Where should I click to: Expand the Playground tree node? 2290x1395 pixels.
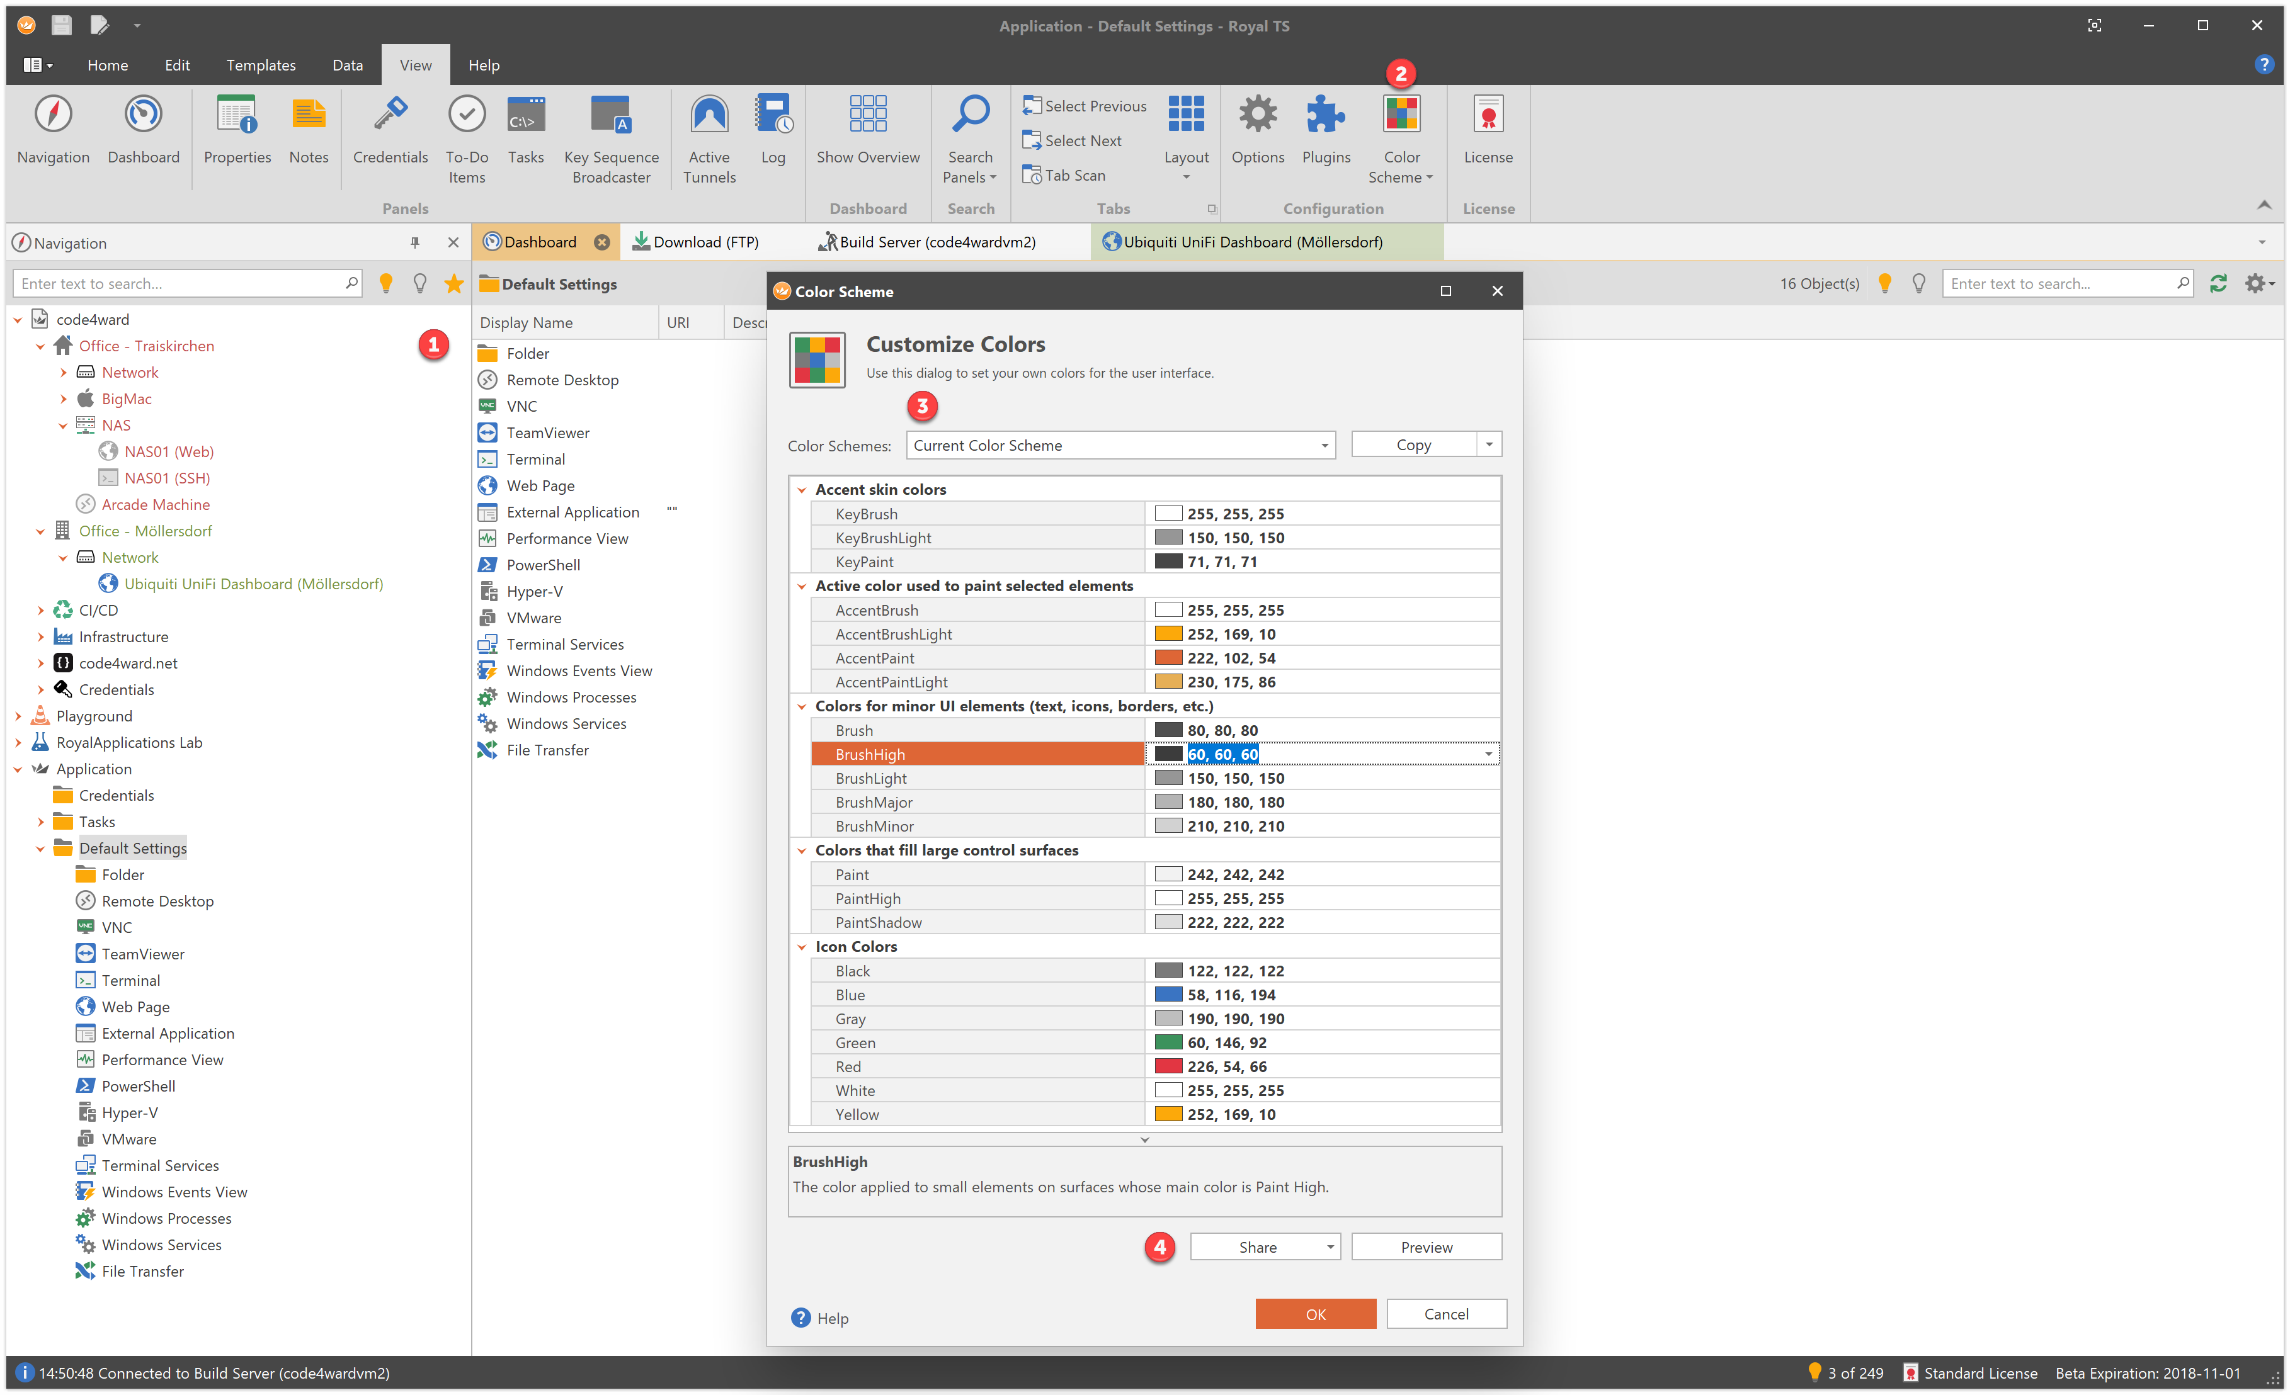point(18,716)
